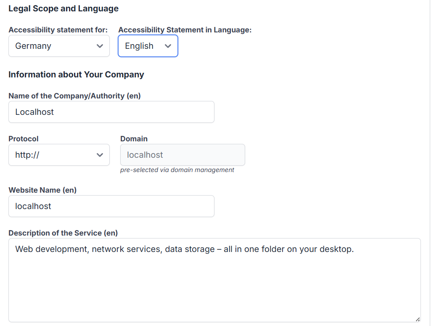
Task: Grab the Description textarea resize handle
Action: 418,319
